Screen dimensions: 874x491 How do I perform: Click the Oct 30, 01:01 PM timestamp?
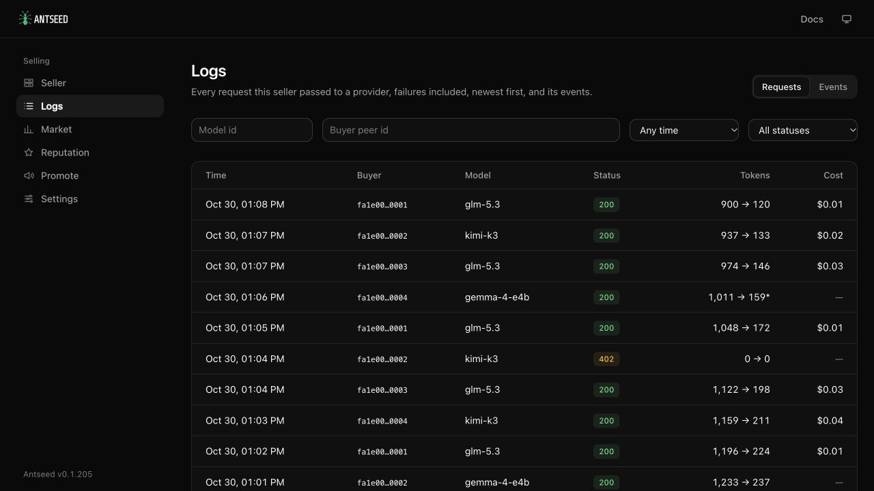point(245,482)
